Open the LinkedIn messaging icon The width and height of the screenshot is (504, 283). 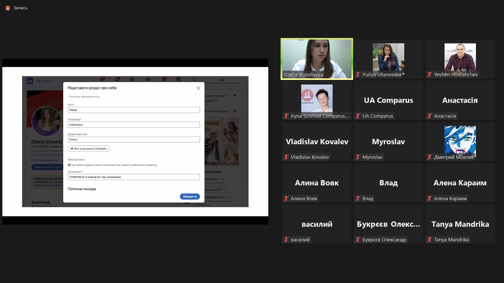[x=148, y=79]
